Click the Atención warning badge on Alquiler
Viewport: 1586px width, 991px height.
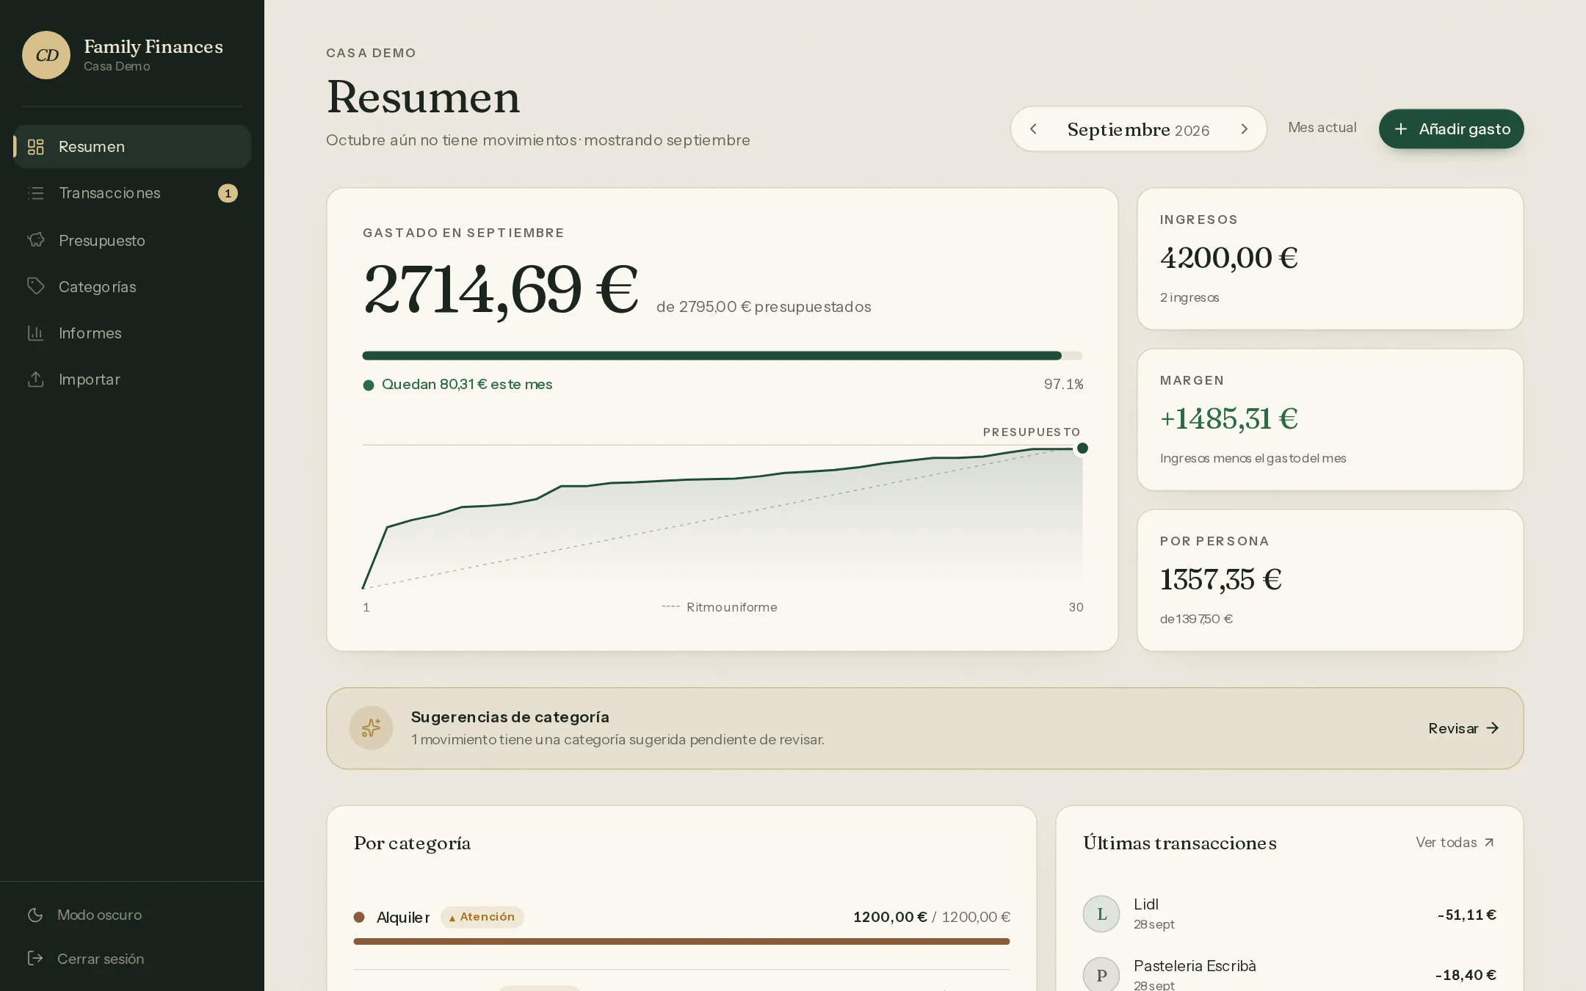click(x=482, y=917)
